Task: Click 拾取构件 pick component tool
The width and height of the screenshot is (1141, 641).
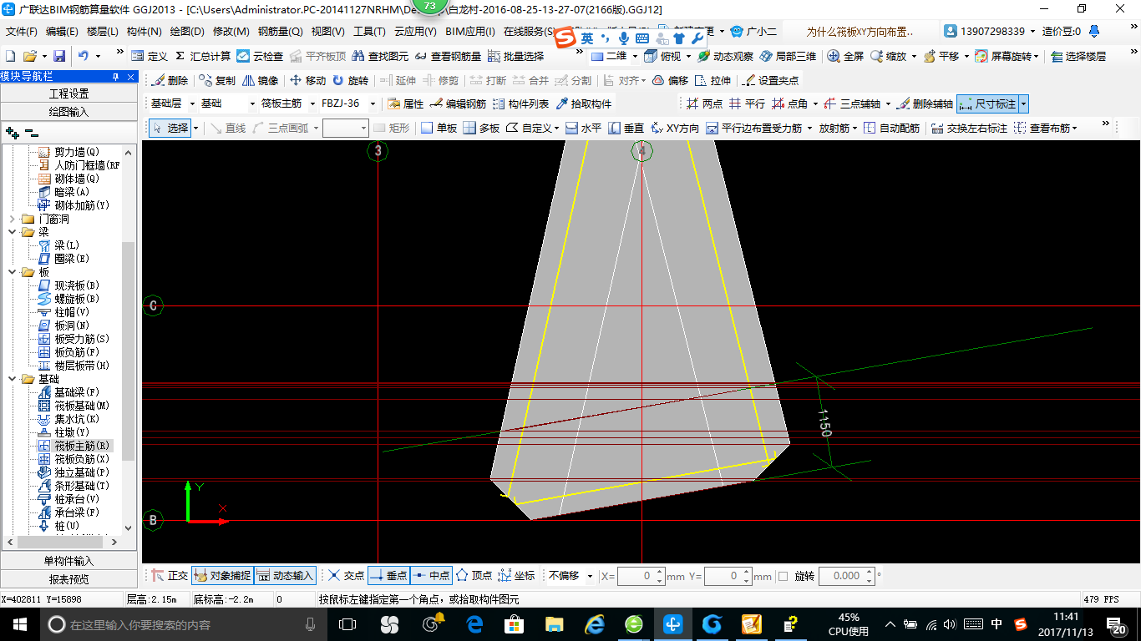Action: tap(583, 104)
